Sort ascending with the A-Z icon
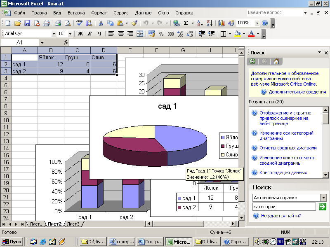 click(200, 23)
